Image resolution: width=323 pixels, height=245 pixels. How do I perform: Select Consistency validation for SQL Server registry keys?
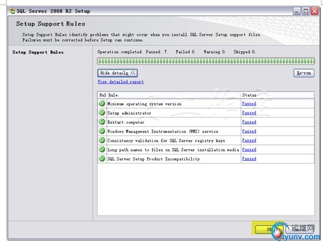(166, 141)
